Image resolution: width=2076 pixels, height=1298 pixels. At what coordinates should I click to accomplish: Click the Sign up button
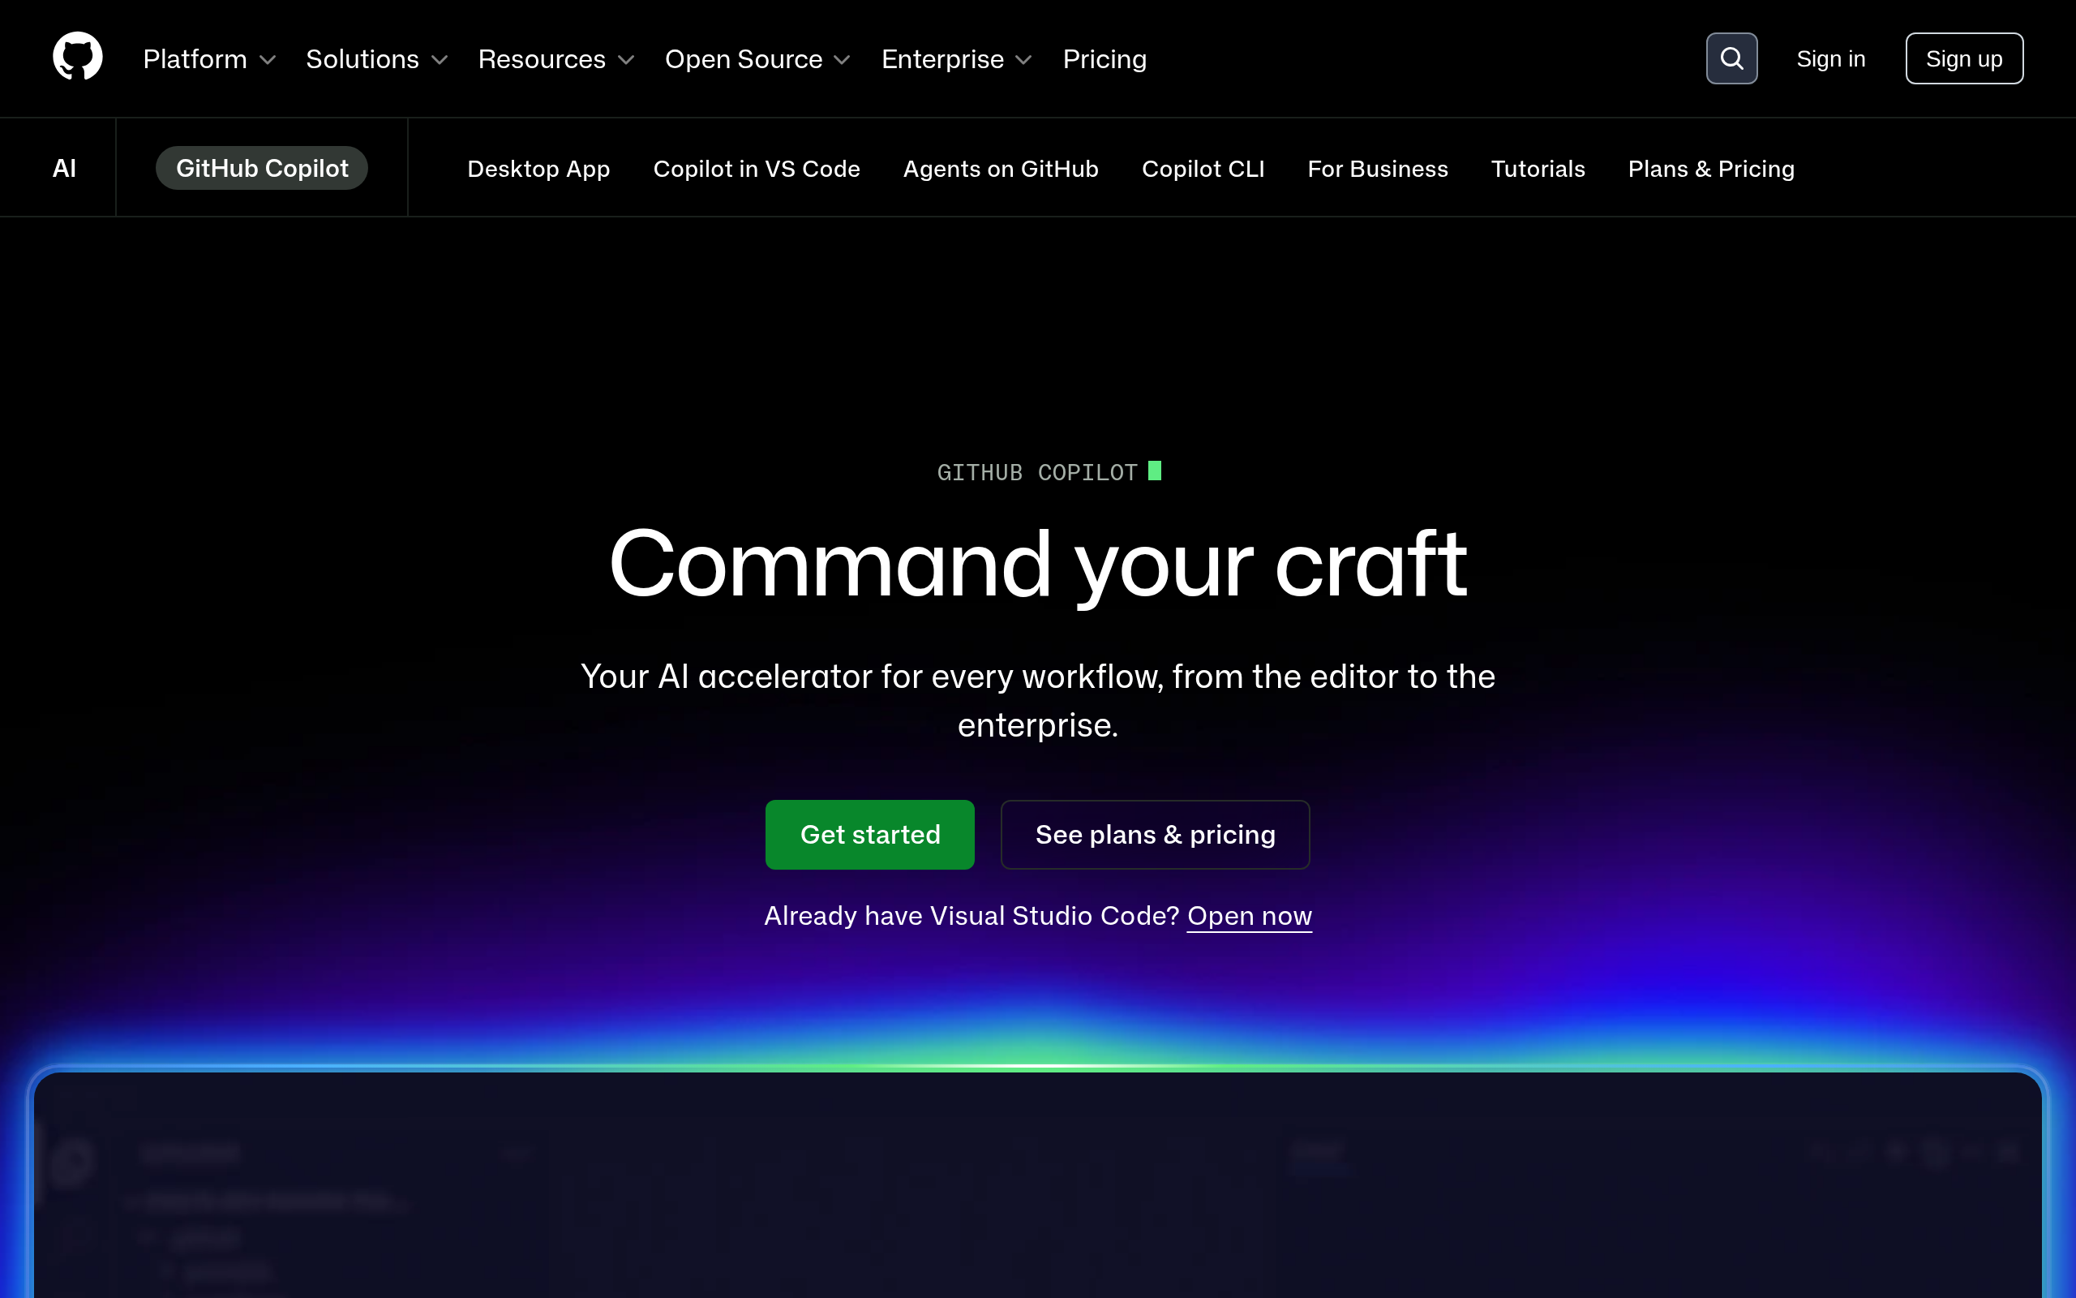click(x=1963, y=58)
